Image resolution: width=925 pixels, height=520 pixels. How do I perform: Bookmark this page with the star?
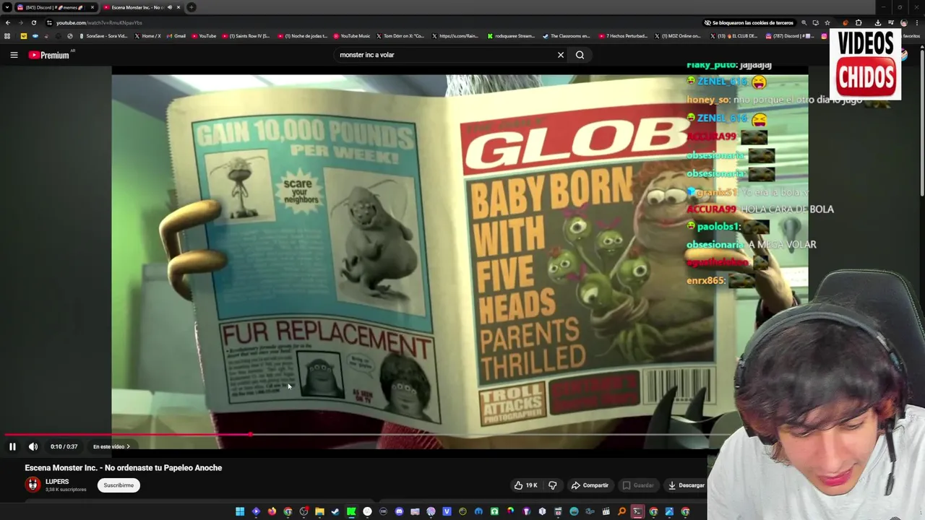[827, 22]
